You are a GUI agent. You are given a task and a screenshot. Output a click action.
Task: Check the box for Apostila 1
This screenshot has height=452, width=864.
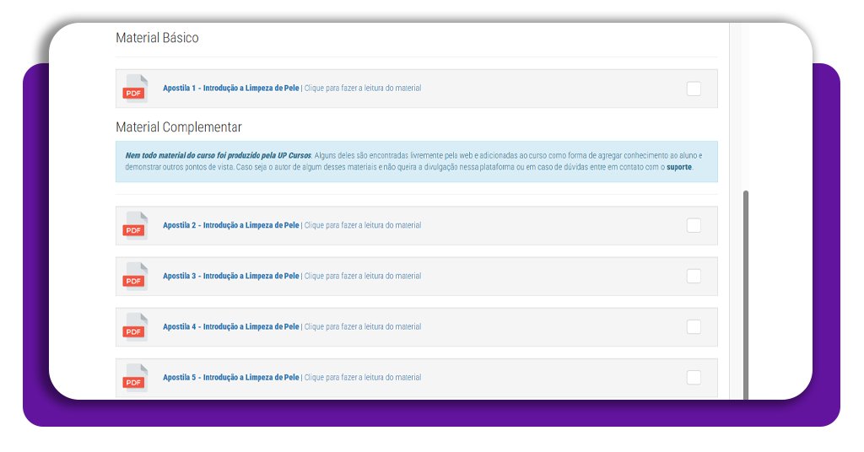[694, 89]
